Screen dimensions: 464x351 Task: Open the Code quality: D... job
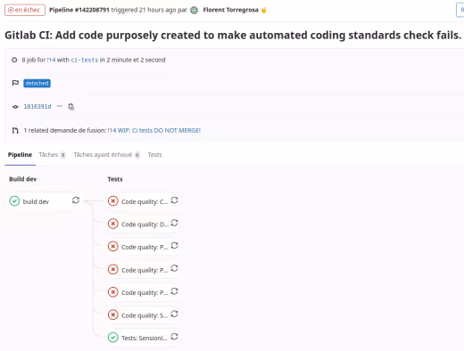click(145, 224)
